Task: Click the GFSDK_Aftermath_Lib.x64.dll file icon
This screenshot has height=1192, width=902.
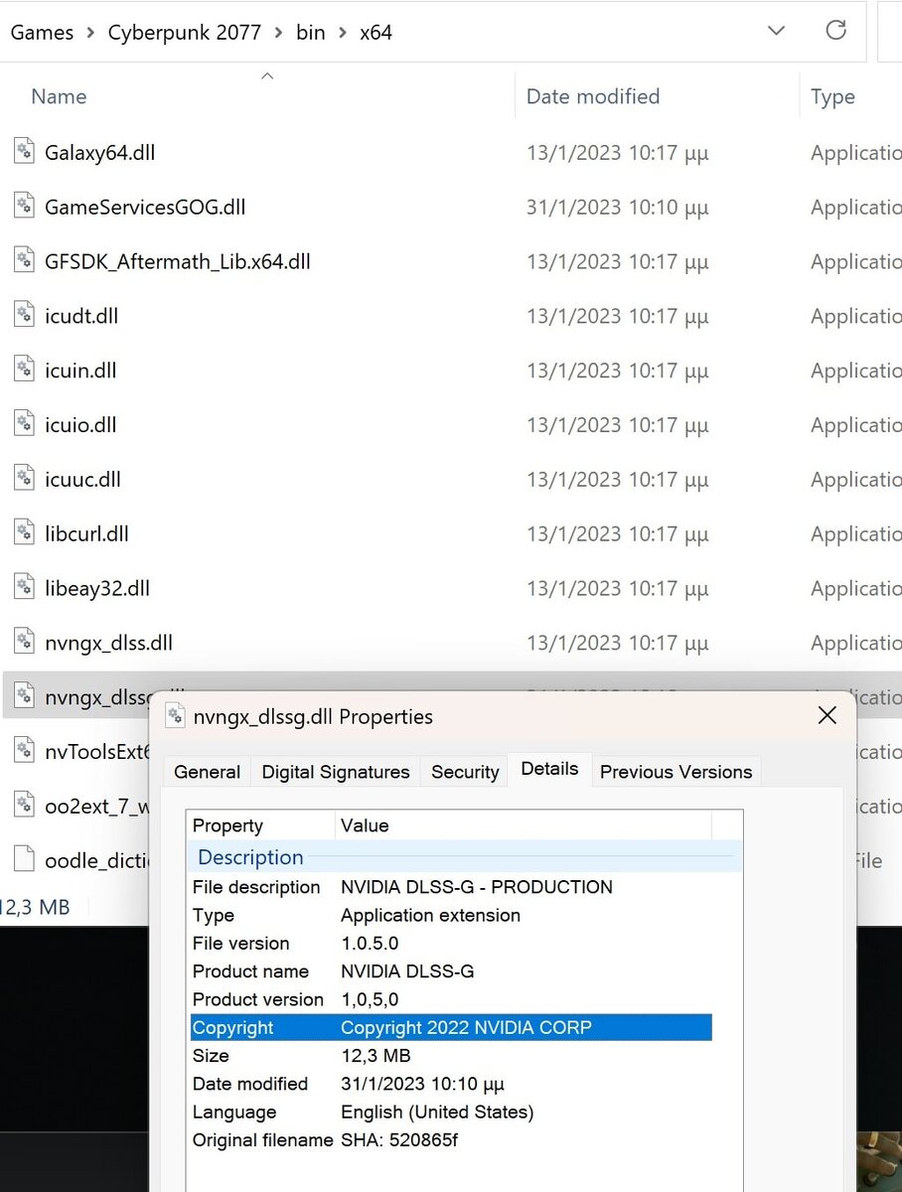Action: click(25, 260)
